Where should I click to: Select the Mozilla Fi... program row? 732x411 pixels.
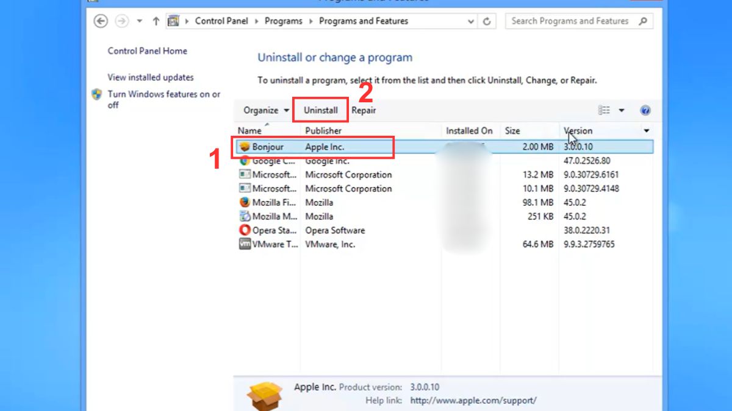pyautogui.click(x=445, y=203)
